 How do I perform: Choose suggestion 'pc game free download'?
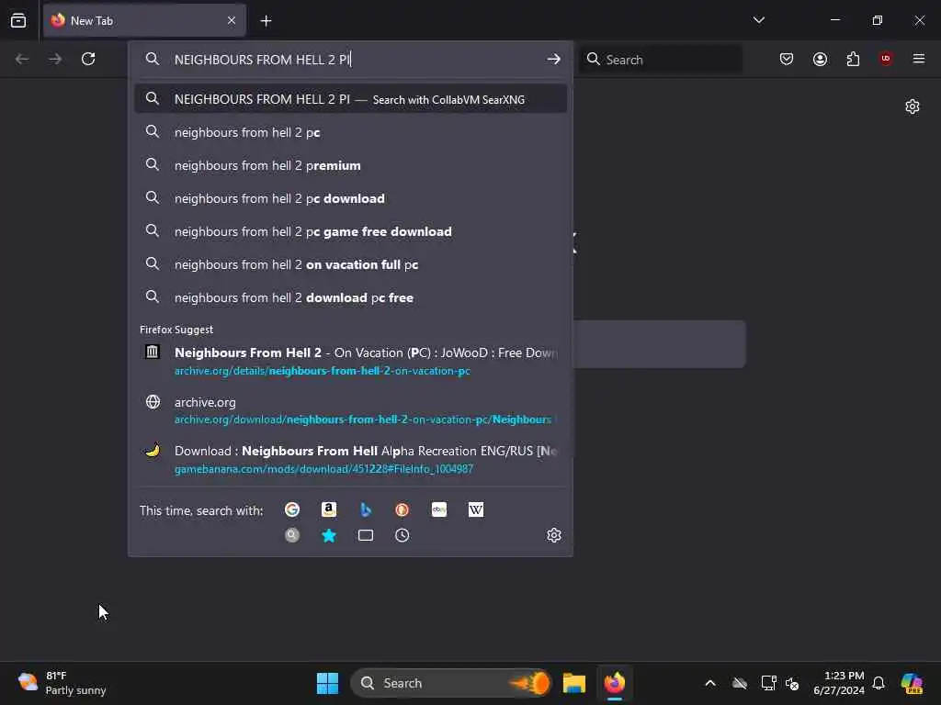(x=350, y=231)
